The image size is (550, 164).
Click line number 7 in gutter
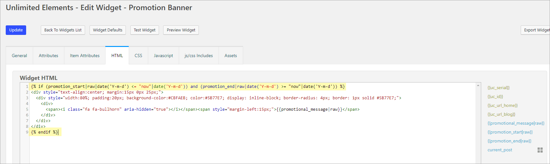click(x=27, y=121)
